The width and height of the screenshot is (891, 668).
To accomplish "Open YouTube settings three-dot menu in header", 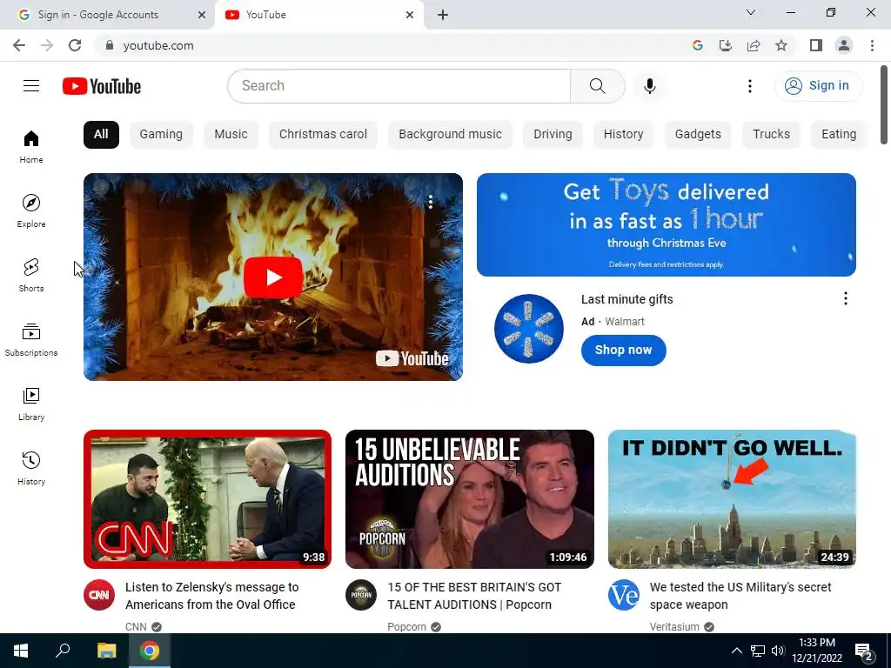I will pyautogui.click(x=749, y=86).
